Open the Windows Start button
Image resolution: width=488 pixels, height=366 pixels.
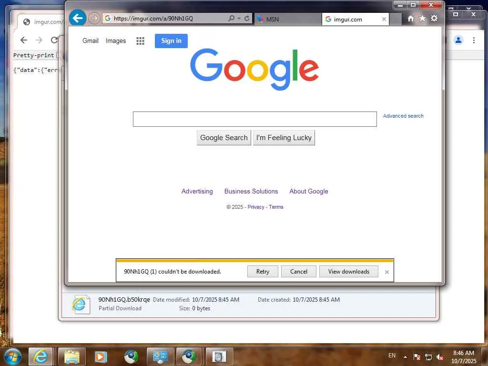(x=12, y=356)
